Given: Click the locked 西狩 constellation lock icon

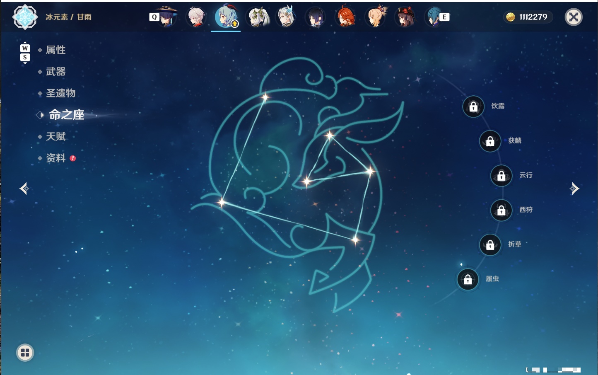Looking at the screenshot, I should click(x=502, y=210).
